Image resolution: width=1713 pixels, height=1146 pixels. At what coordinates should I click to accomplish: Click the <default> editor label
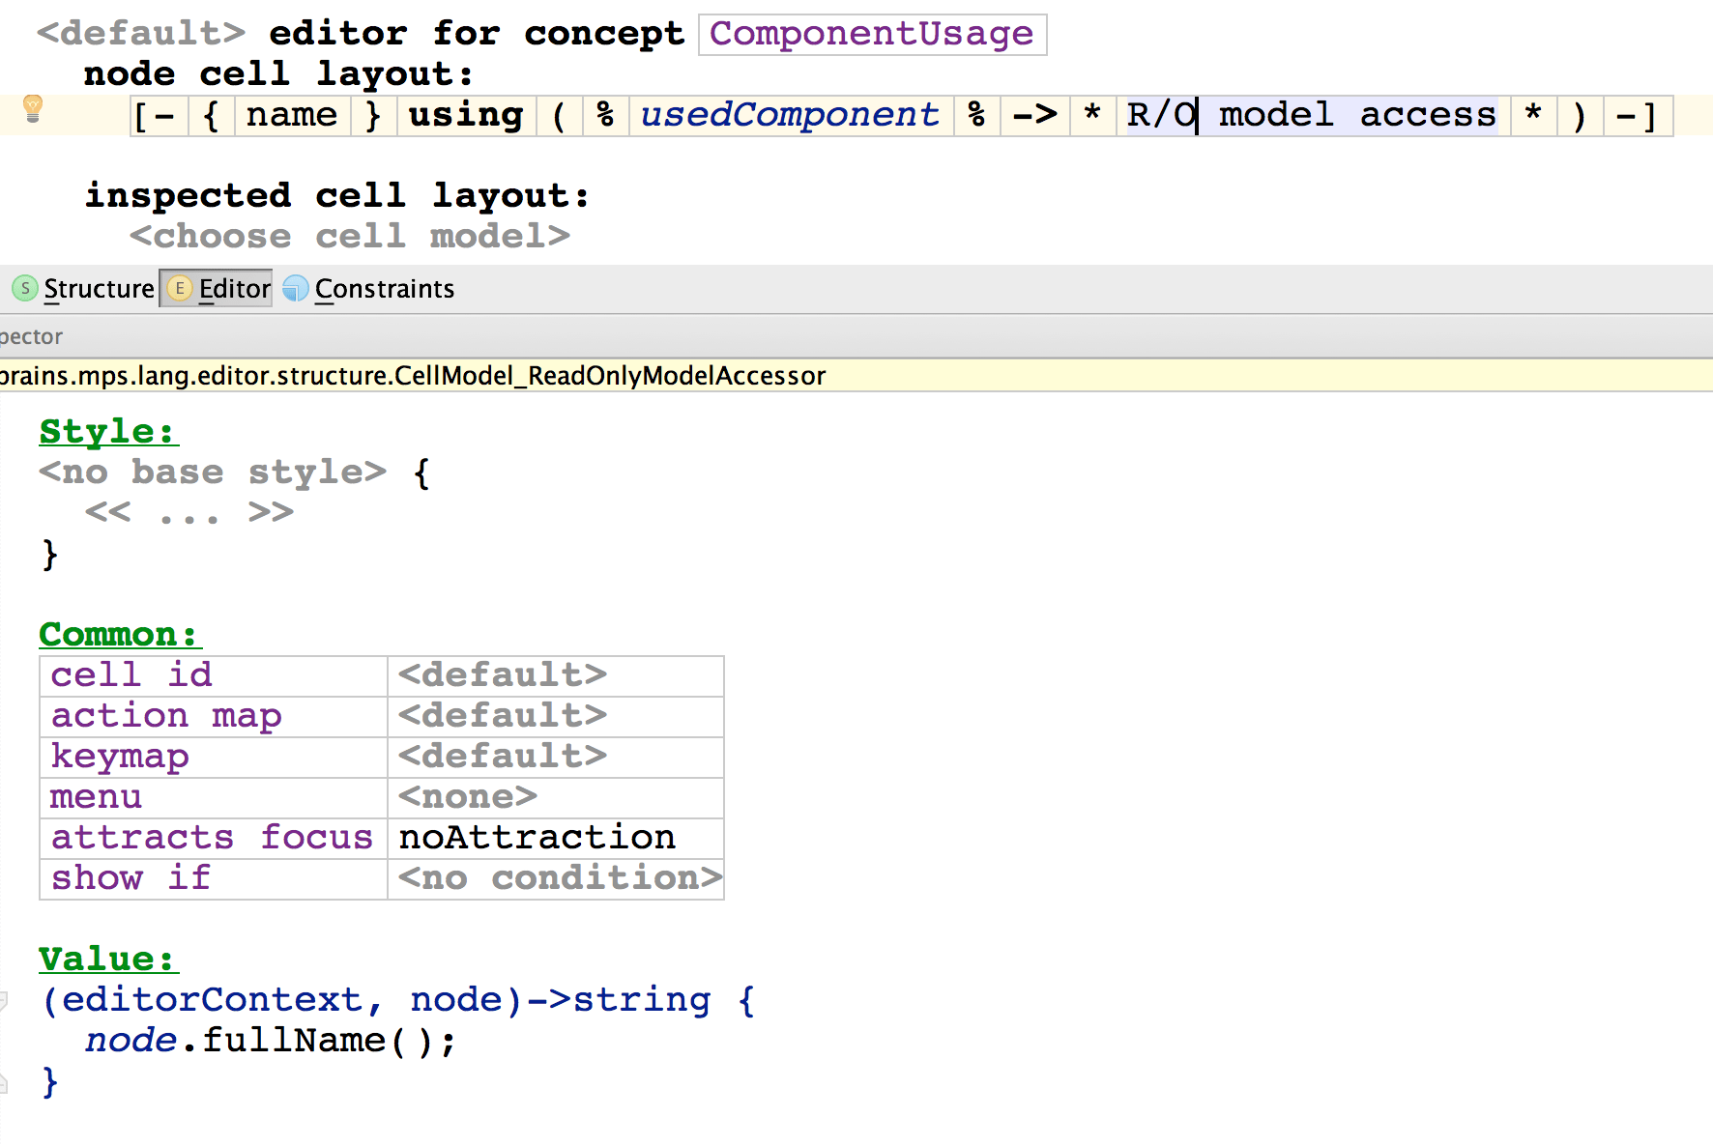click(x=142, y=33)
